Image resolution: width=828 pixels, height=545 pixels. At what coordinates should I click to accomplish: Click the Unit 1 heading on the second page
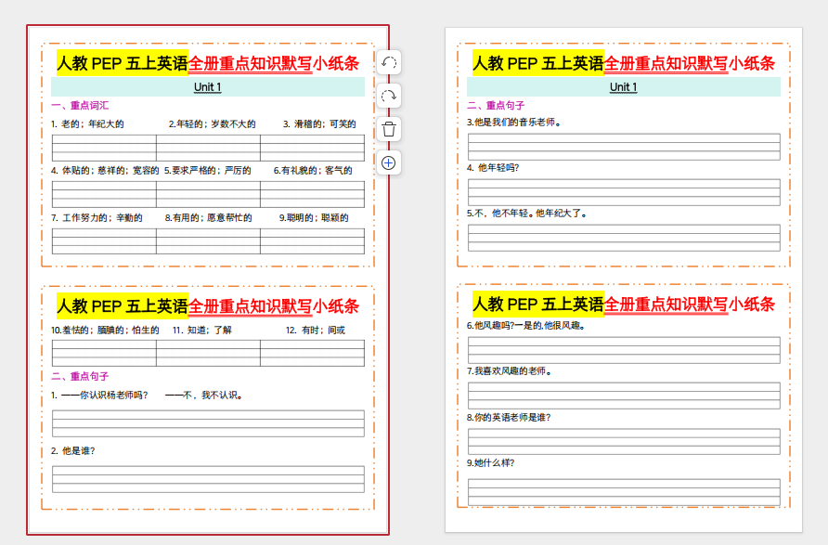click(x=623, y=87)
